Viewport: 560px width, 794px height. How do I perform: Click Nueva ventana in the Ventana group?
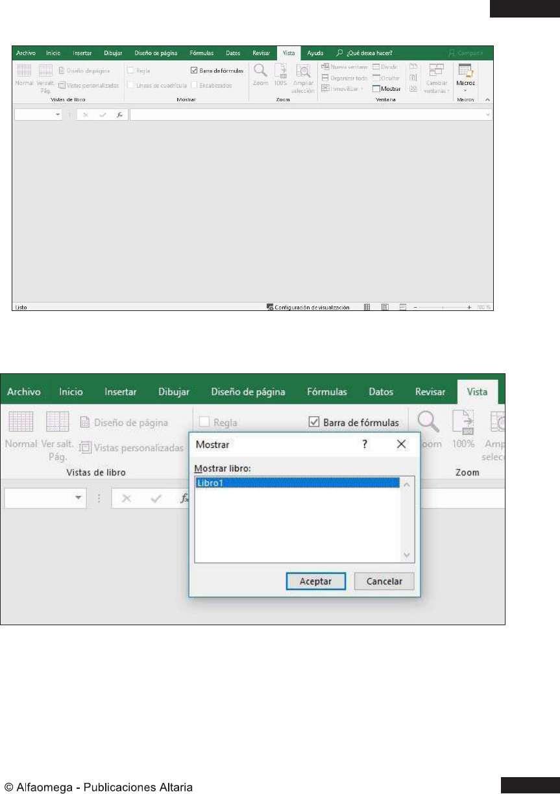(344, 67)
